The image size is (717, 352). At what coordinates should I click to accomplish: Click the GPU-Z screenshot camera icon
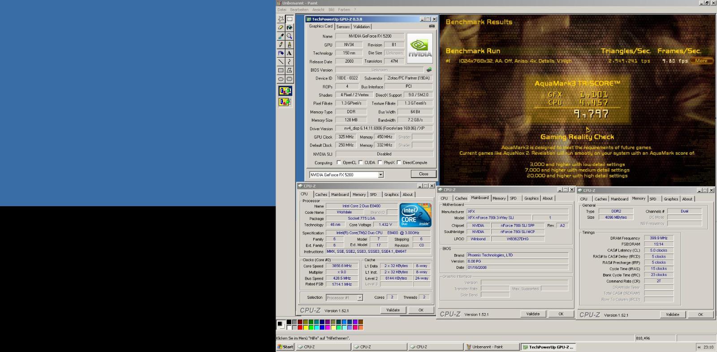(432, 26)
